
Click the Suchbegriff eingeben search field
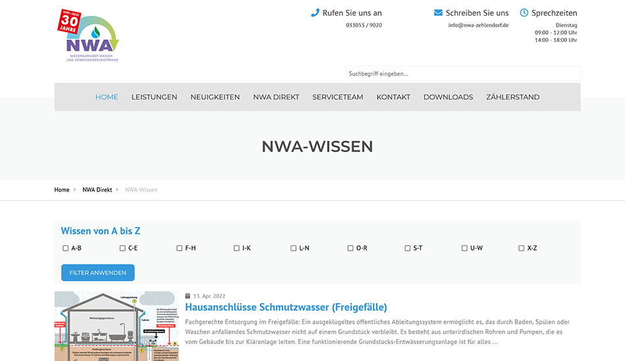coord(463,74)
